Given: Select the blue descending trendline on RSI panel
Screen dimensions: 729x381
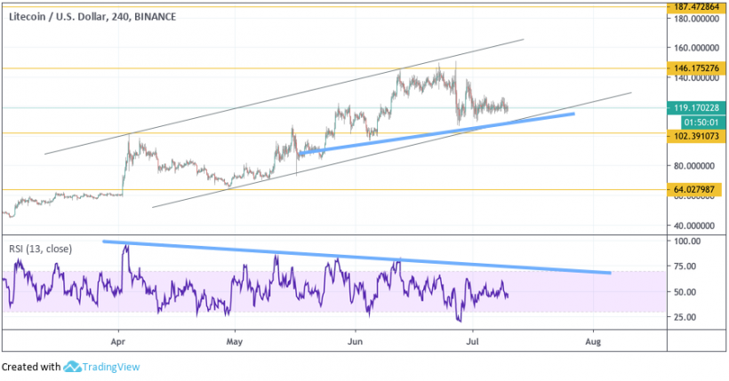Looking at the screenshot, I should coord(356,257).
